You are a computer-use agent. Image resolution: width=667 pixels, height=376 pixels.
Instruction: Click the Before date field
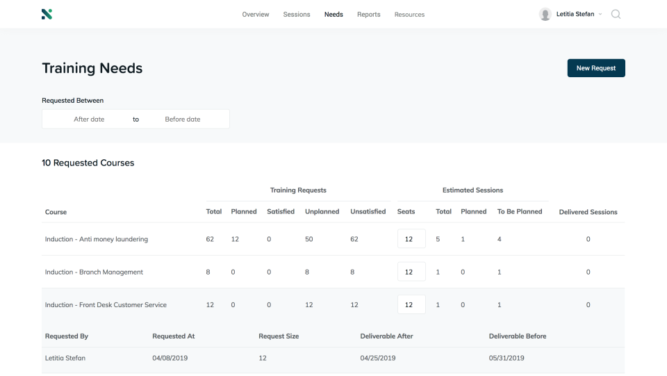pyautogui.click(x=183, y=120)
